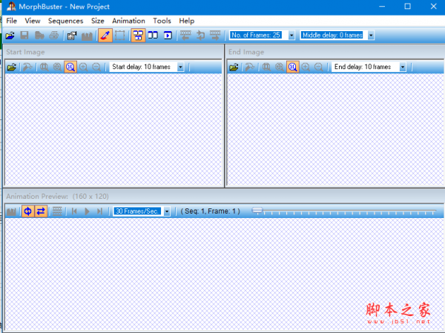Viewport: 445px width, 333px height.
Task: Toggle the highlighted 1:1 zoom in End Image toolbar
Action: click(x=293, y=67)
